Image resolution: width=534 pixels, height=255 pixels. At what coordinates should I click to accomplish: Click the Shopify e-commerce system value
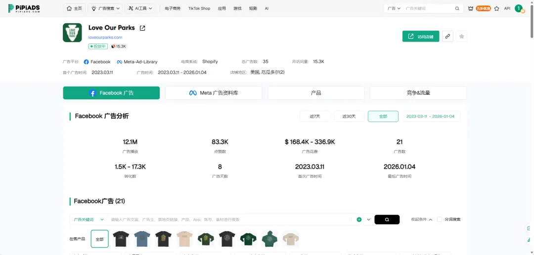tap(210, 62)
